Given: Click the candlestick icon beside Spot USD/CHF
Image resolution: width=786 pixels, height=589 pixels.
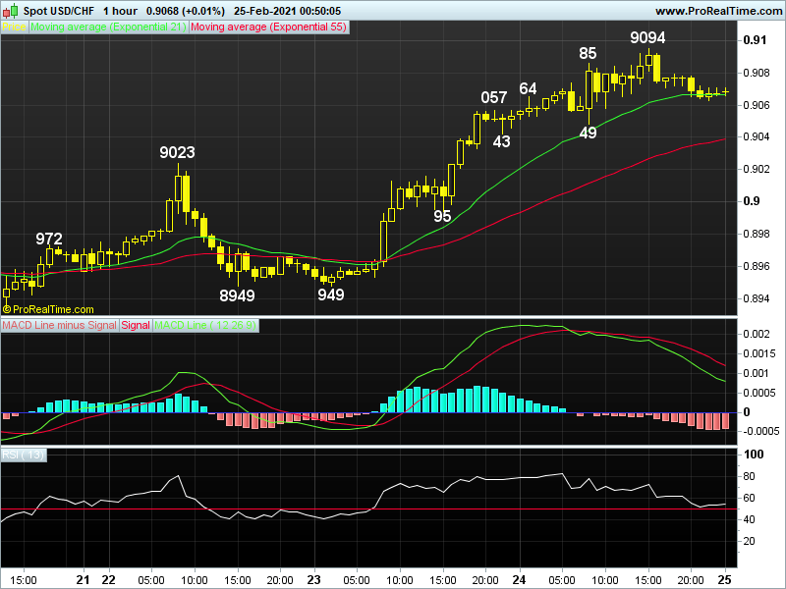Looking at the screenshot, I should (10, 11).
